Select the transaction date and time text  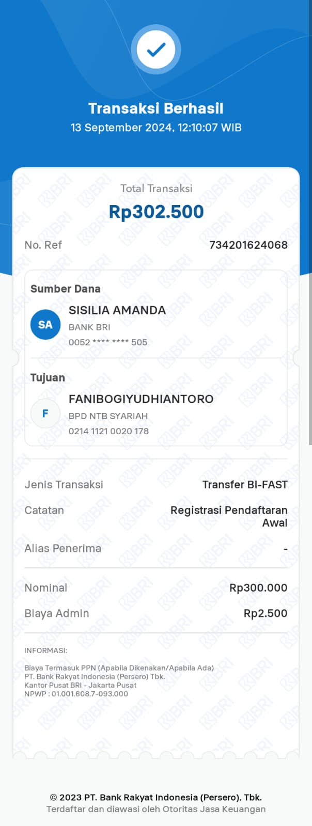pos(156,128)
